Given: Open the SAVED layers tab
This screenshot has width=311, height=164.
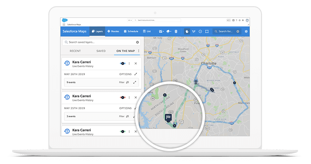Looking at the screenshot, I should 101,51.
